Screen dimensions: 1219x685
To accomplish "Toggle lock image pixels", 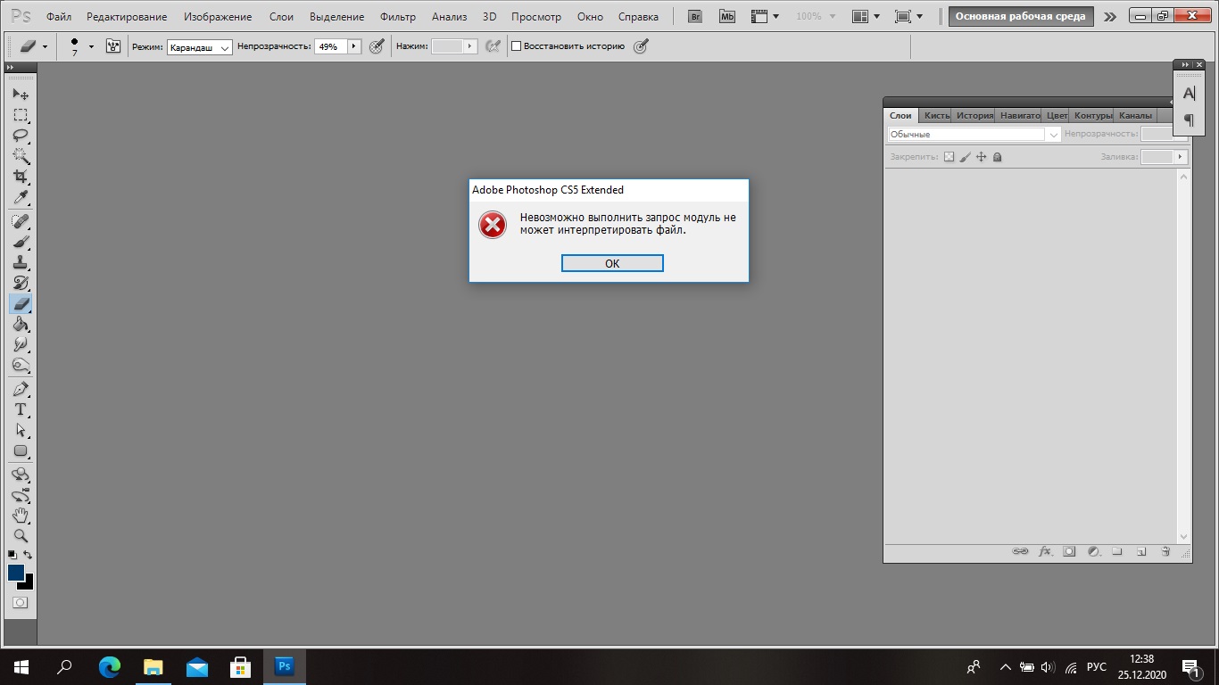I will click(966, 157).
